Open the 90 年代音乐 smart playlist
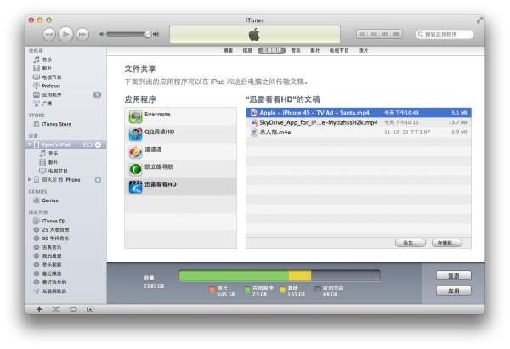This screenshot has height=349, width=510. [x=66, y=239]
